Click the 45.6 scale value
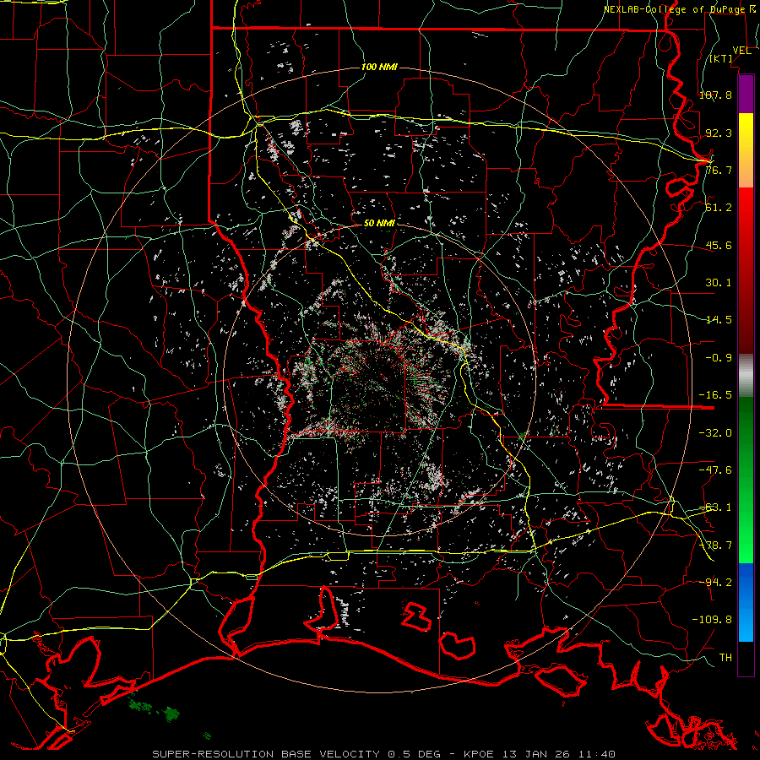The height and width of the screenshot is (760, 760). 719,245
